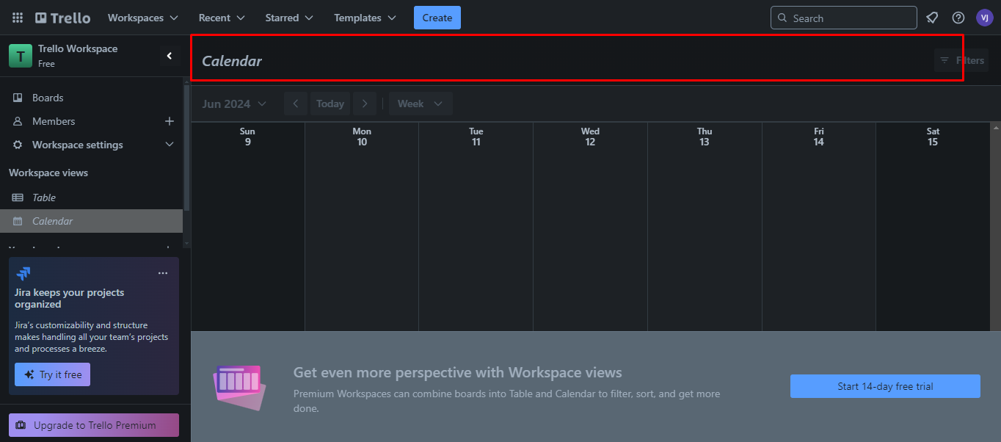This screenshot has width=1001, height=442.
Task: Open Workspace settings sidebar item
Action: [78, 145]
